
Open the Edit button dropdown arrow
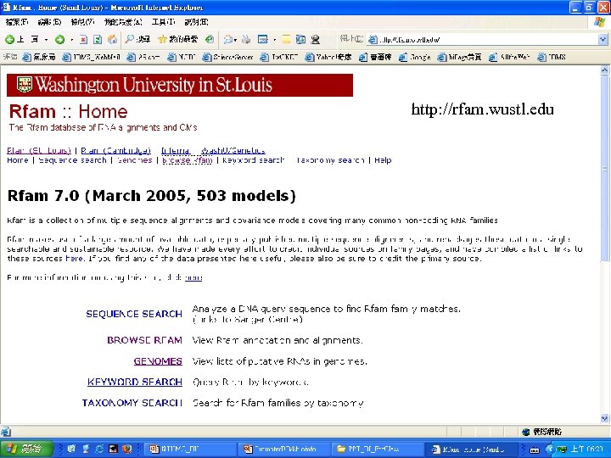point(275,40)
